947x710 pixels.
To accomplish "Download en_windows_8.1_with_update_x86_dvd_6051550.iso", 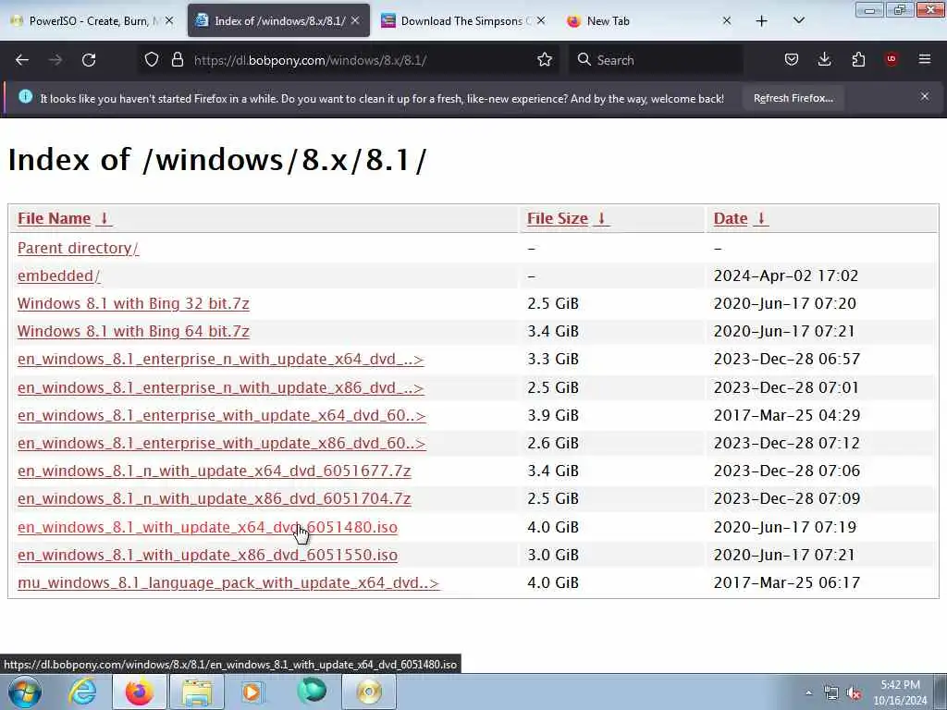I will 207,555.
